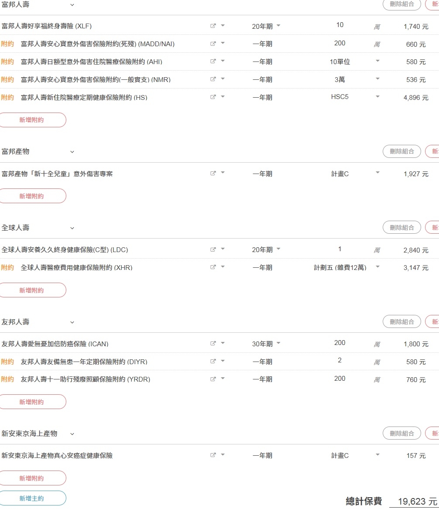This screenshot has width=439, height=512.
Task: Open product dropdown arrow for AHI rider
Action: (x=223, y=61)
